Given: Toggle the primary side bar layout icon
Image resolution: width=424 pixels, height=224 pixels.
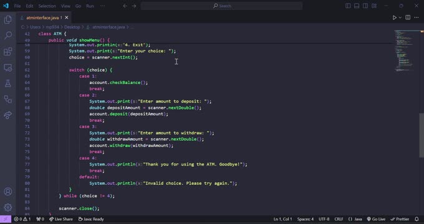Looking at the screenshot, I should [348, 6].
